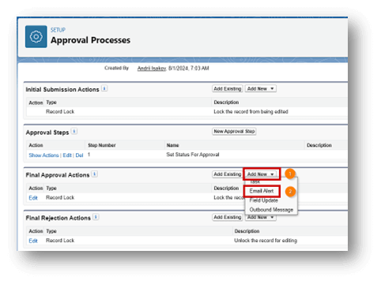Open info icon beside Approval Steps
Screen dimensions: 381x284
[74, 131]
